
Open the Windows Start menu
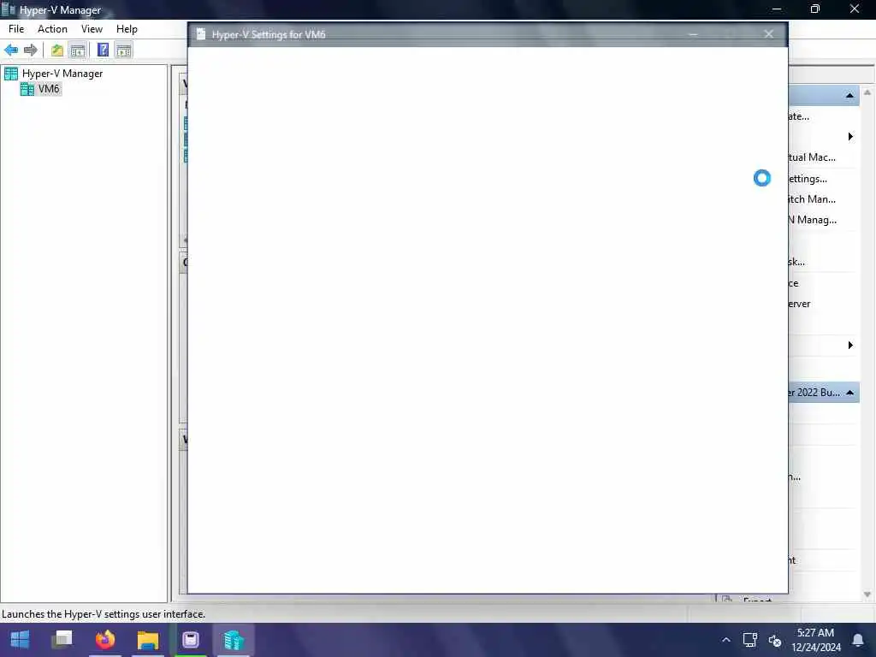21,640
